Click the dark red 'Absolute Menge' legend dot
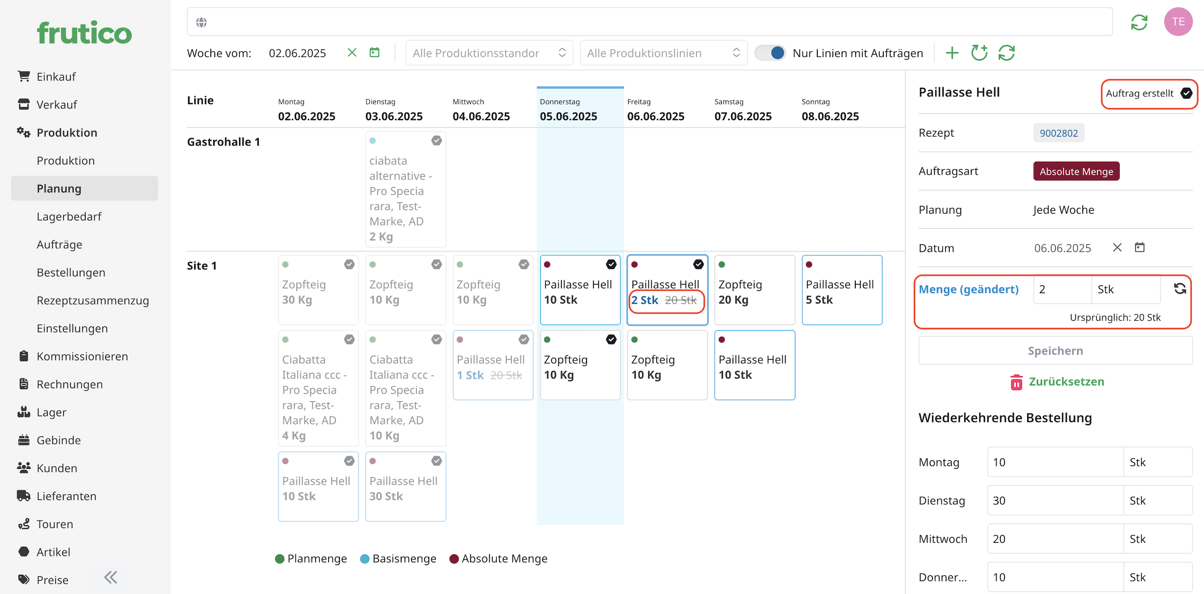The width and height of the screenshot is (1204, 594). (x=454, y=559)
